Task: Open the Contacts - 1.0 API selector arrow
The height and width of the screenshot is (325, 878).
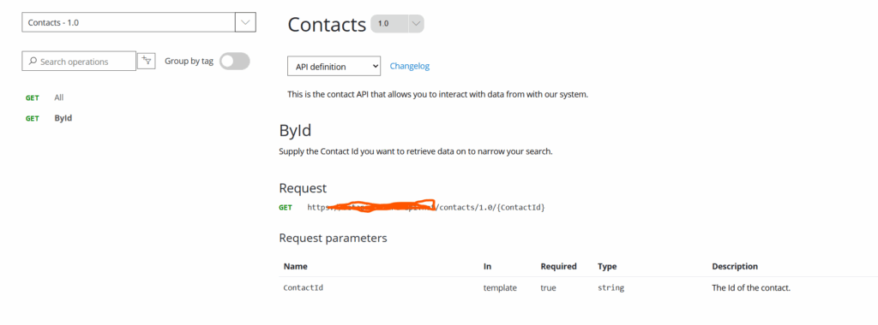Action: pos(245,22)
